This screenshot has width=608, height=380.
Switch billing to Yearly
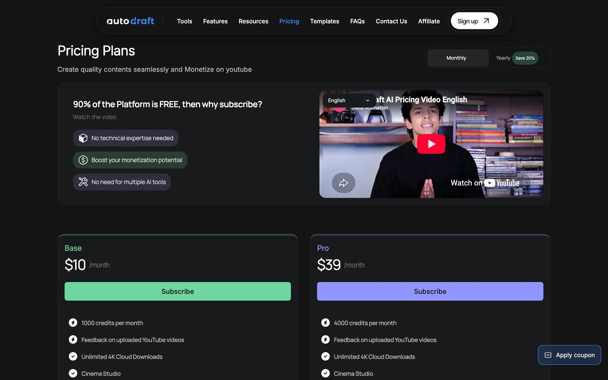click(503, 58)
